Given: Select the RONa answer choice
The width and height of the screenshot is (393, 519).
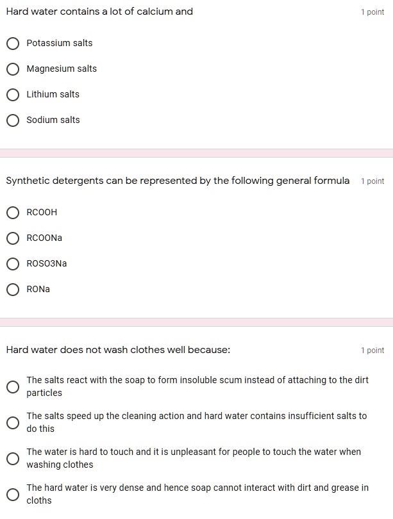Looking at the screenshot, I should coord(13,290).
